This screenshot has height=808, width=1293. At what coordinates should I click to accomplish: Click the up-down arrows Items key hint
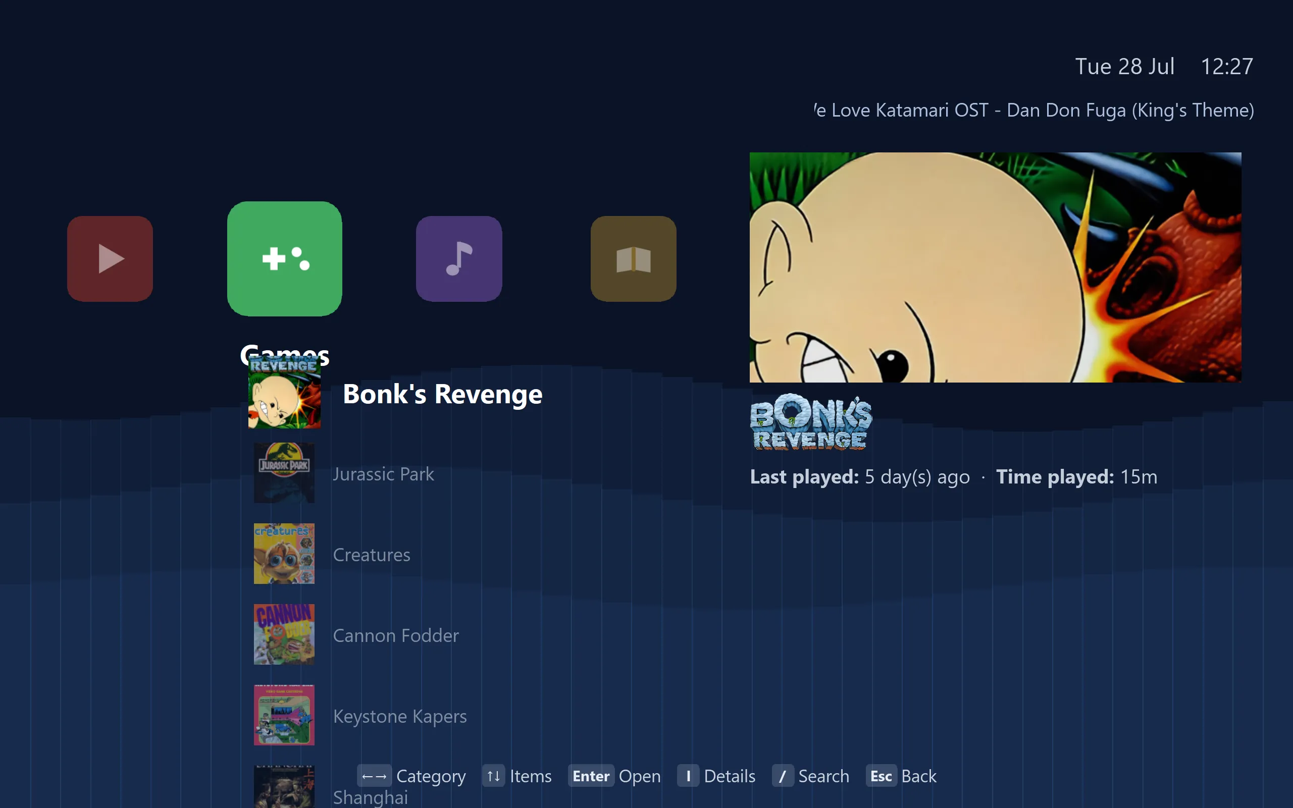[x=517, y=776]
